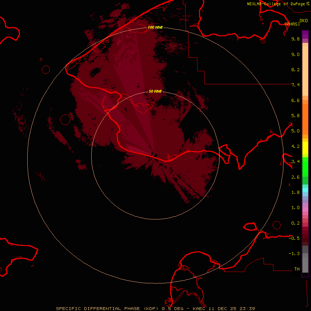Click the 0.2 scale value
Image resolution: width=311 pixels, height=311 pixels.
[295, 223]
